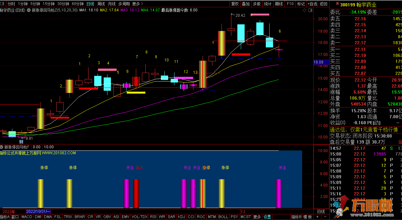The height and width of the screenshot is (220, 402).
Task: Switch to 月线 monthly chart
Action: (x=112, y=4)
